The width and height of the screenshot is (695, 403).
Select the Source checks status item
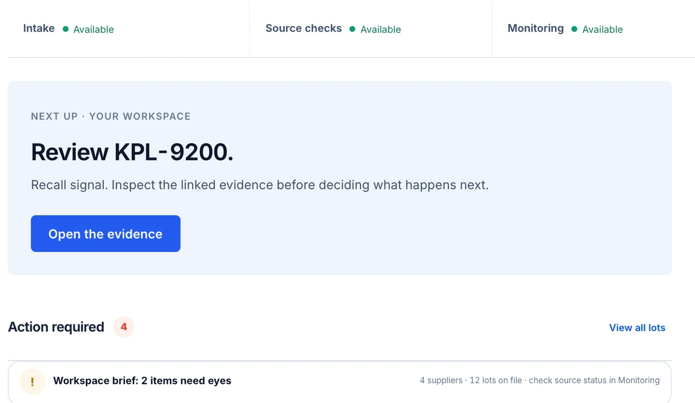pos(371,29)
